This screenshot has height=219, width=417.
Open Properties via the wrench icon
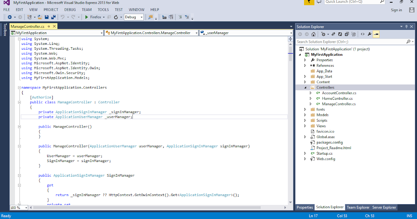tap(369, 34)
